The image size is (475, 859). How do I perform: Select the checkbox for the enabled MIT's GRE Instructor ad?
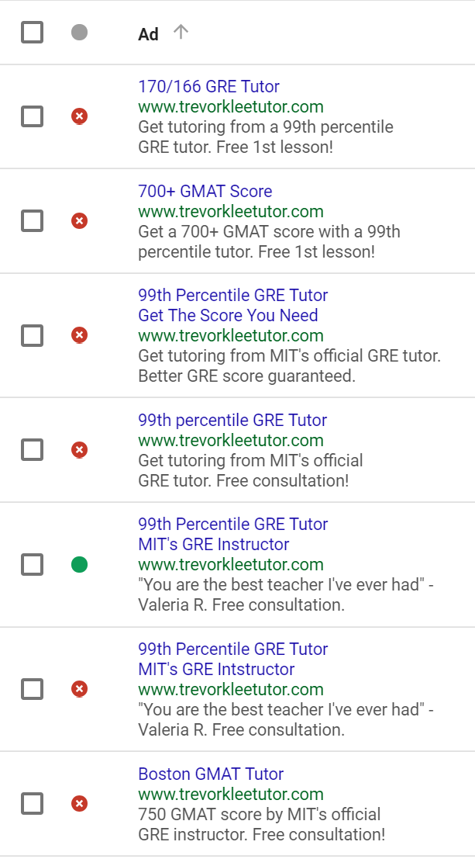pos(33,564)
